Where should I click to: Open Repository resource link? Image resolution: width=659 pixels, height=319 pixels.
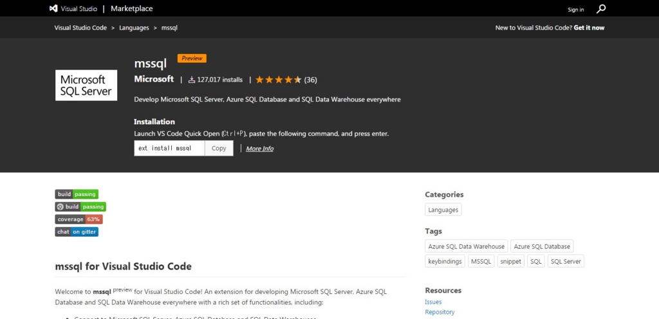coord(440,312)
